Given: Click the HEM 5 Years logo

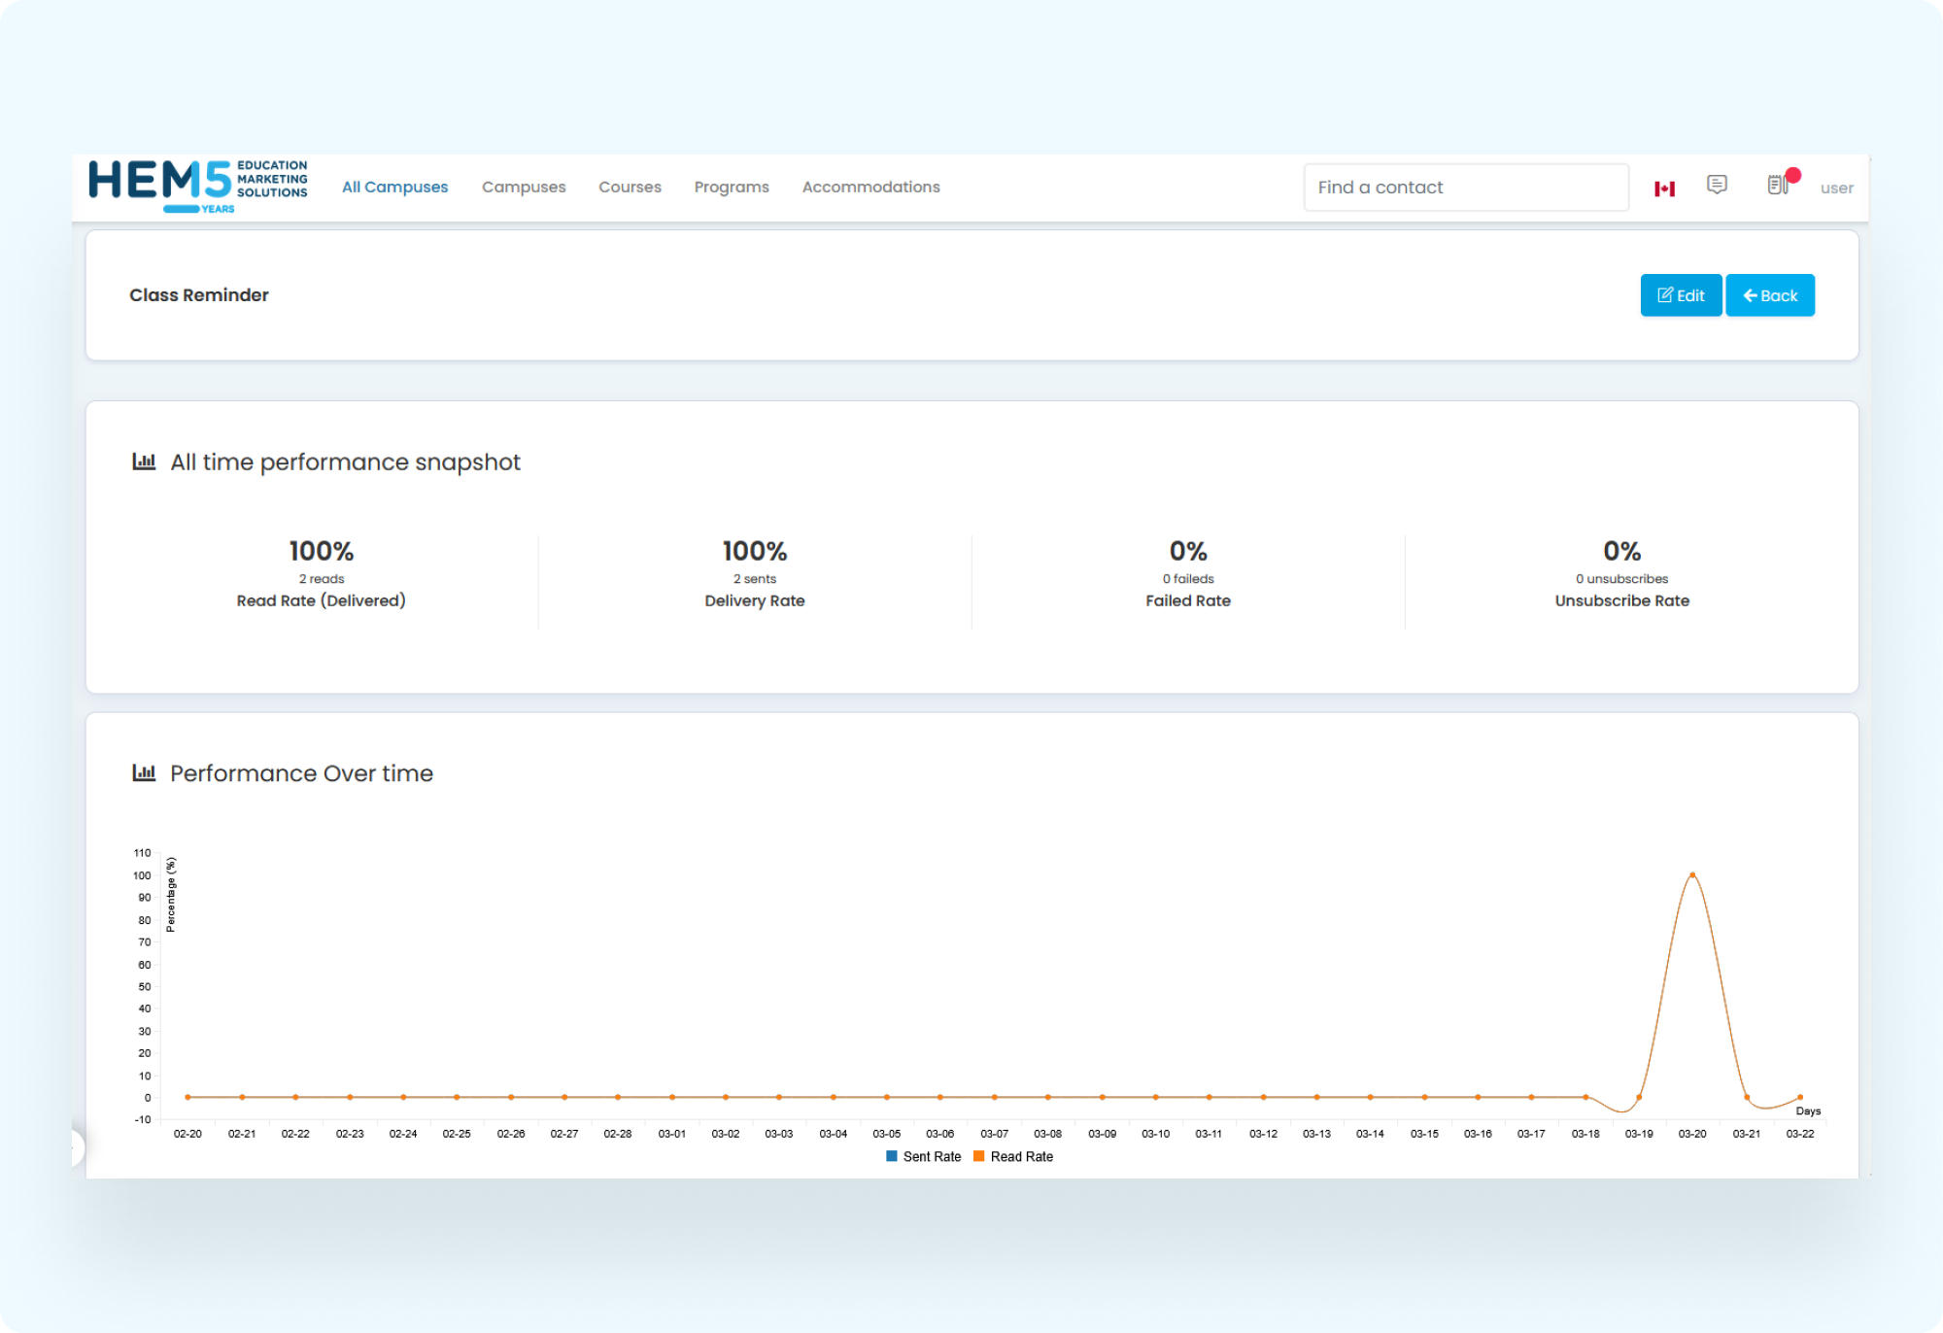Looking at the screenshot, I should 197,186.
